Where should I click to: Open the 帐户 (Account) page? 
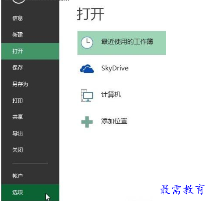tap(30, 176)
